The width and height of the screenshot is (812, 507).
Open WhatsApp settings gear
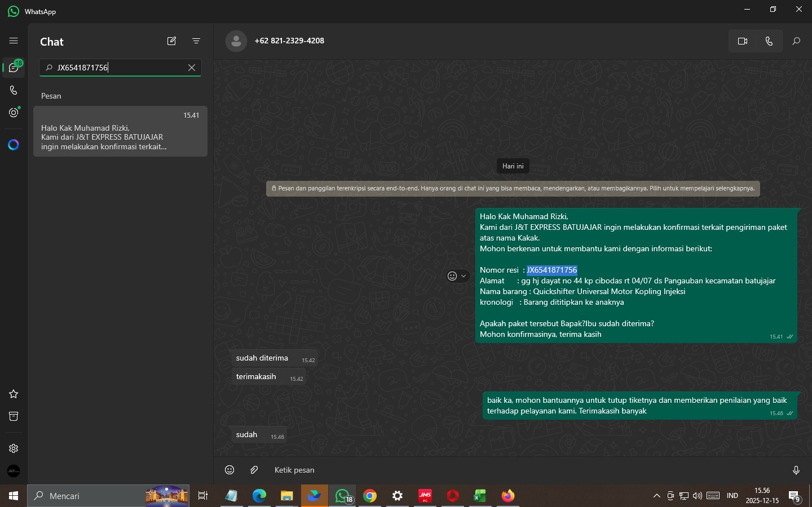coord(14,448)
